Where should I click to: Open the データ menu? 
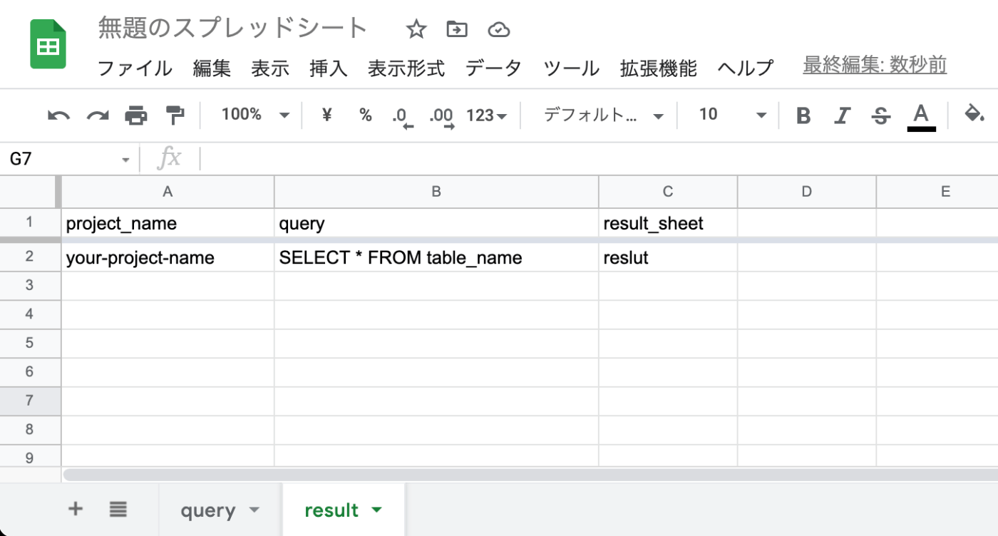(493, 68)
